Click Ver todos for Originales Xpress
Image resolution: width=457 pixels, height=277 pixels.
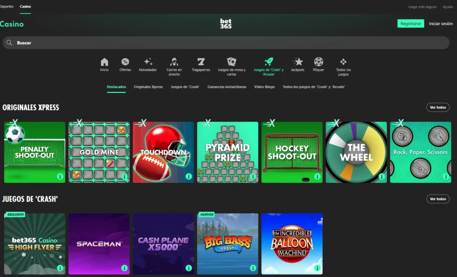coord(438,107)
